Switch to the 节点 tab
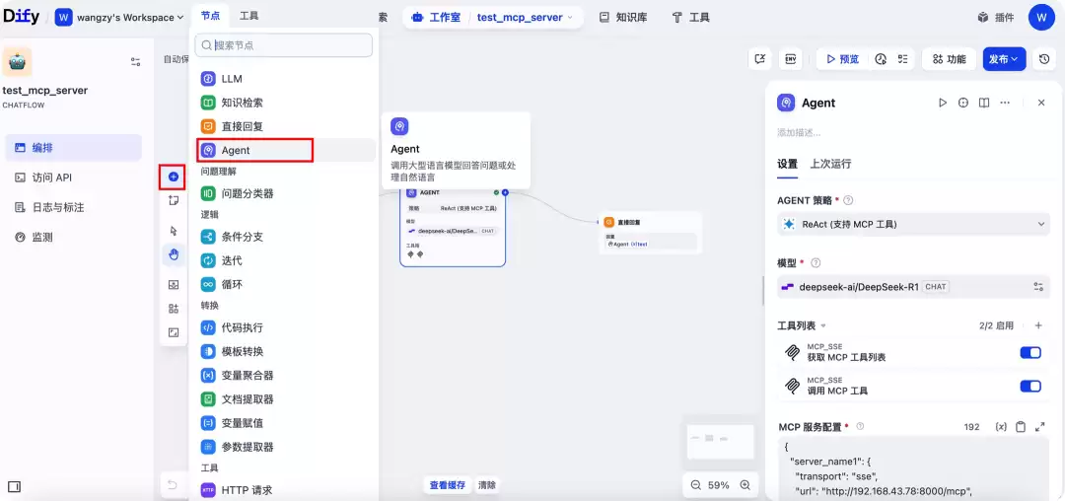This screenshot has height=501, width=1065. pyautogui.click(x=211, y=15)
